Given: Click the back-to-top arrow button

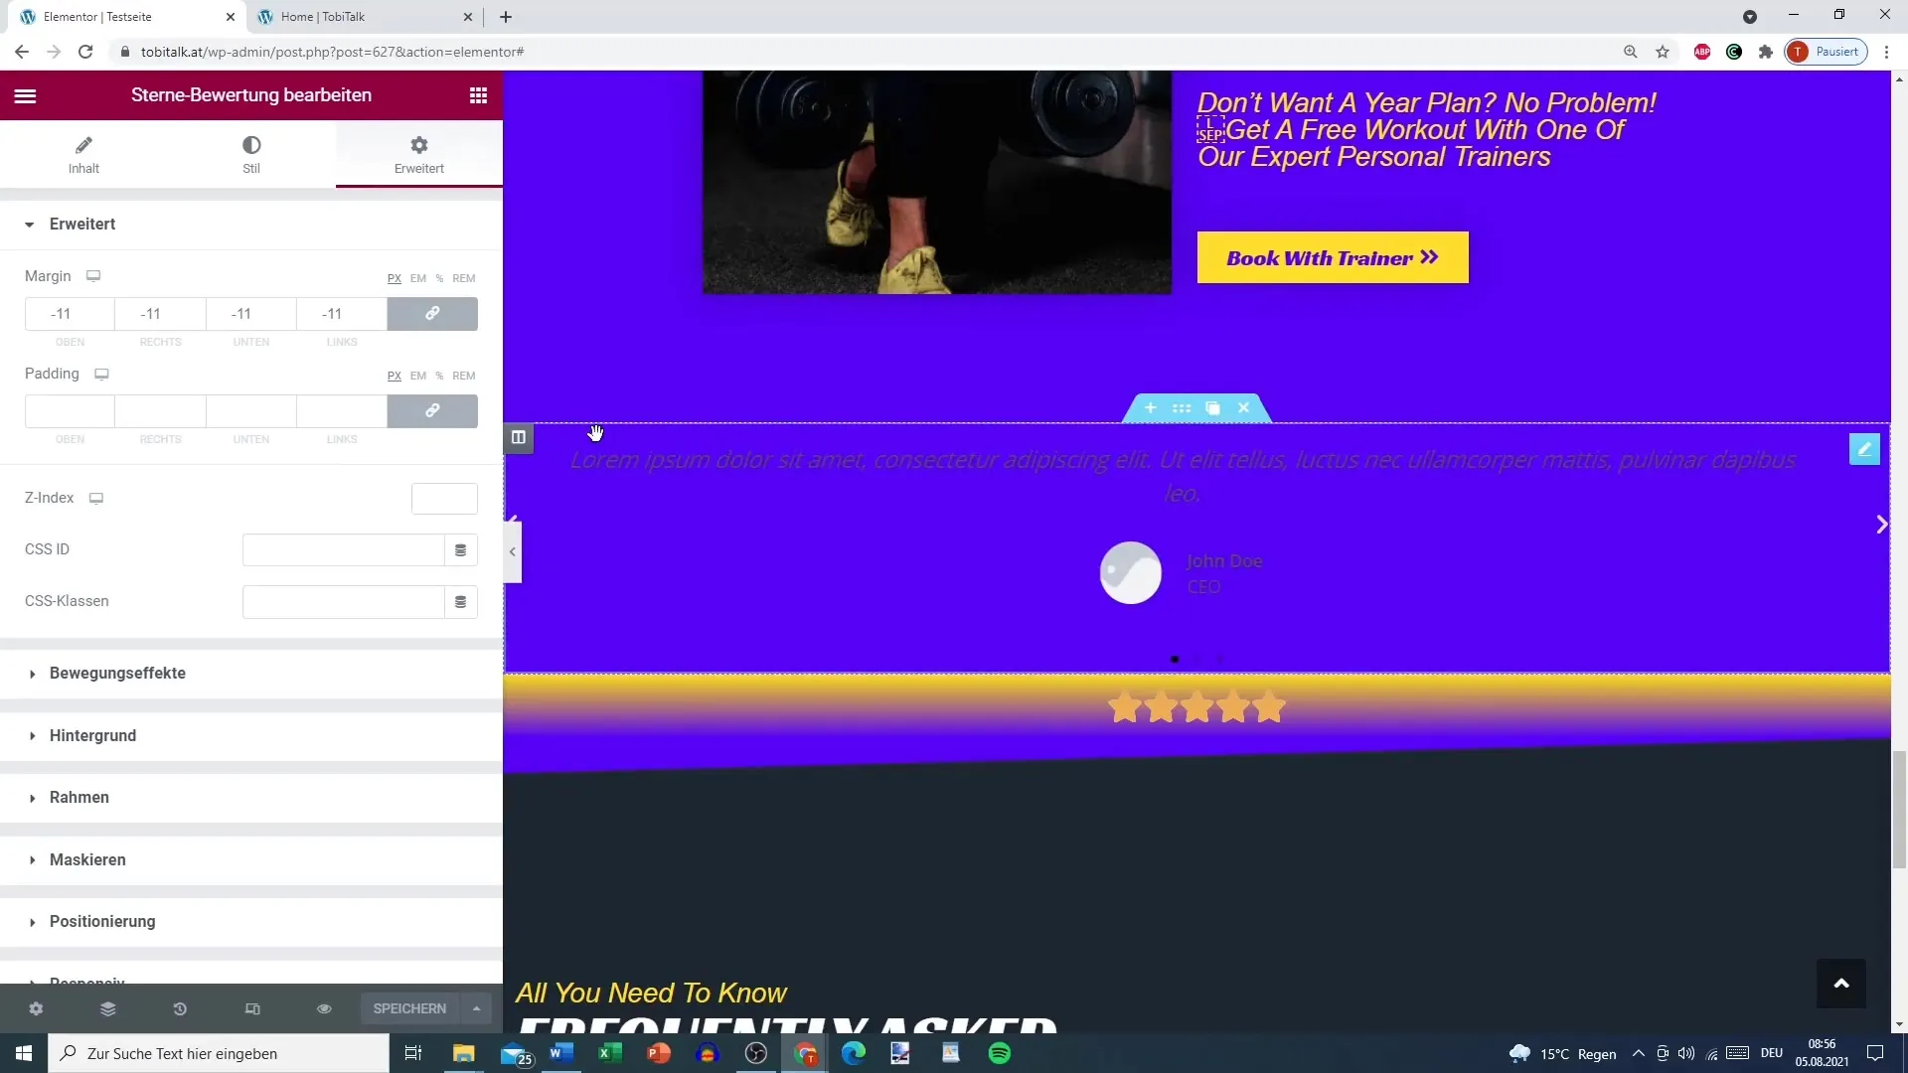Looking at the screenshot, I should tap(1840, 984).
